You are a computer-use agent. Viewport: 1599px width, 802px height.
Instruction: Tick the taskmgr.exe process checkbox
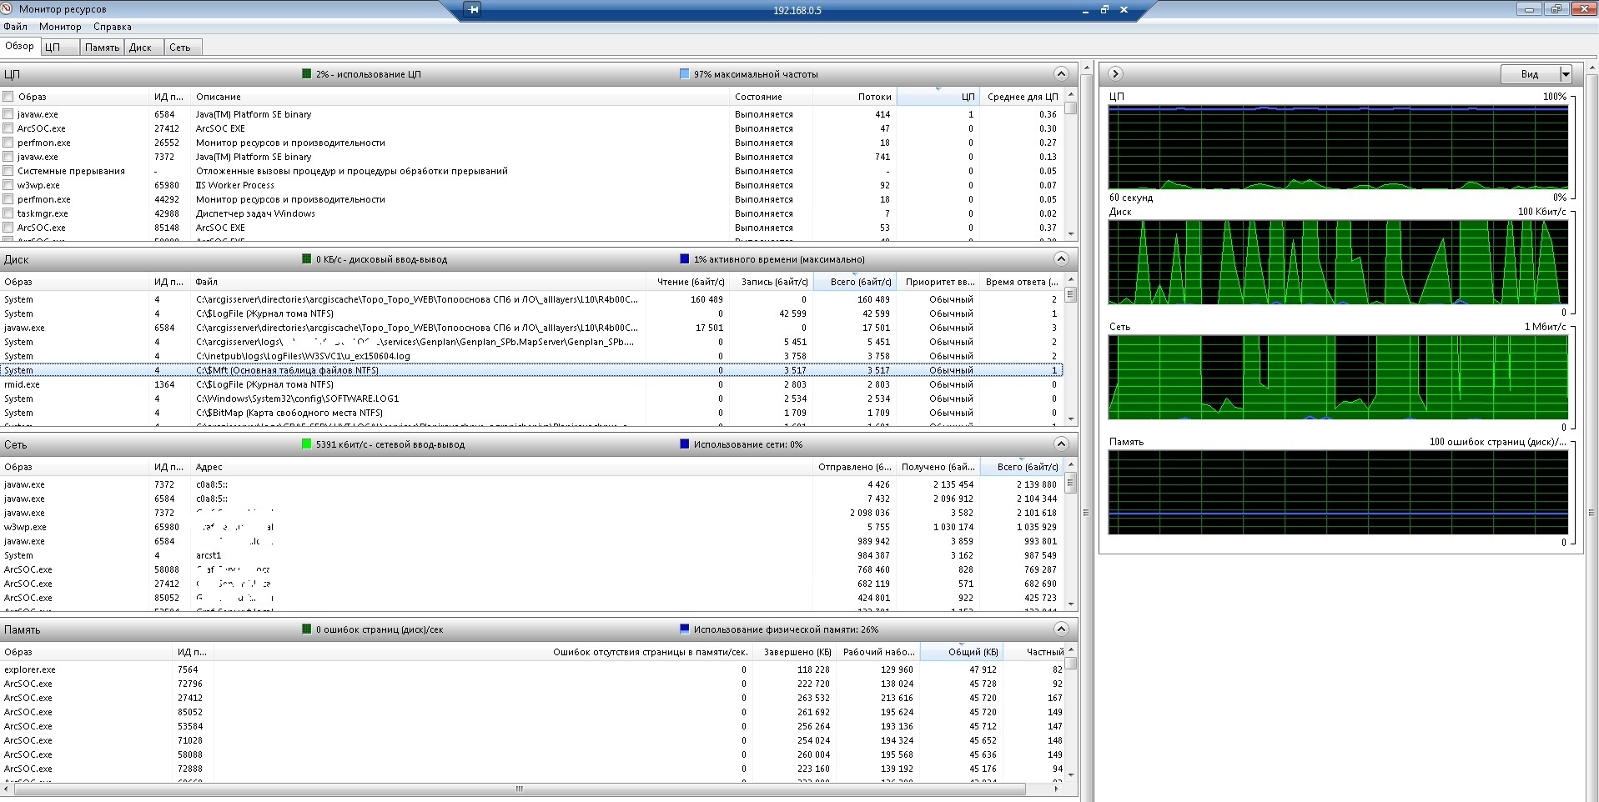point(8,213)
